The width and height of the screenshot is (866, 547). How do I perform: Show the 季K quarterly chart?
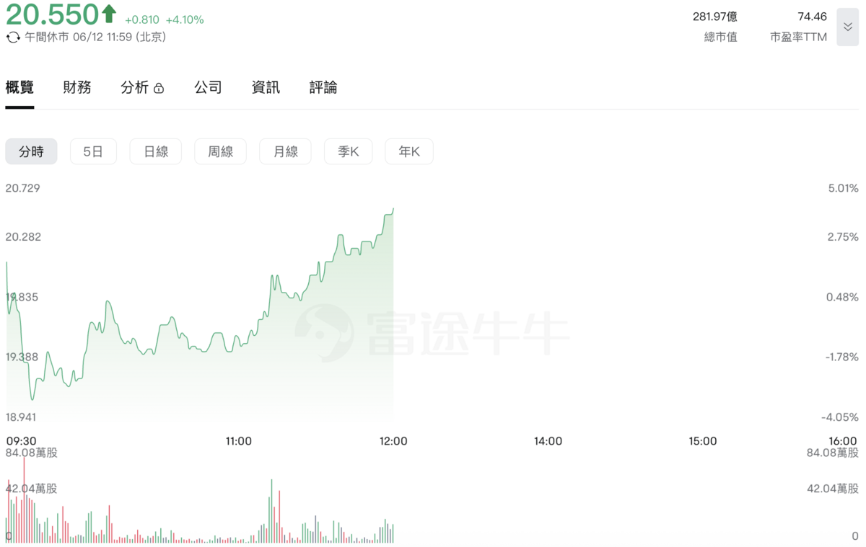(x=349, y=151)
